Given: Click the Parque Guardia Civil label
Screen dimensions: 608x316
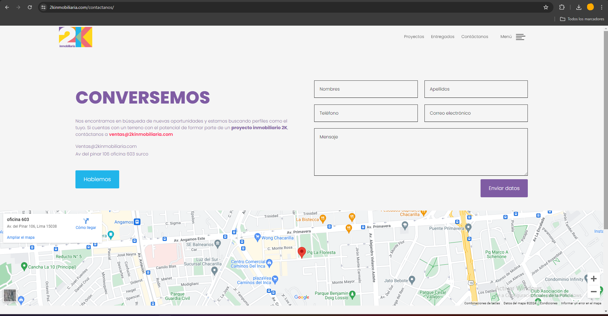Looking at the screenshot, I should [178, 296].
